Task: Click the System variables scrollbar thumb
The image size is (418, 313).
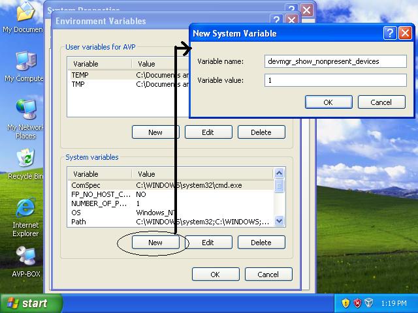Action: 279,186
